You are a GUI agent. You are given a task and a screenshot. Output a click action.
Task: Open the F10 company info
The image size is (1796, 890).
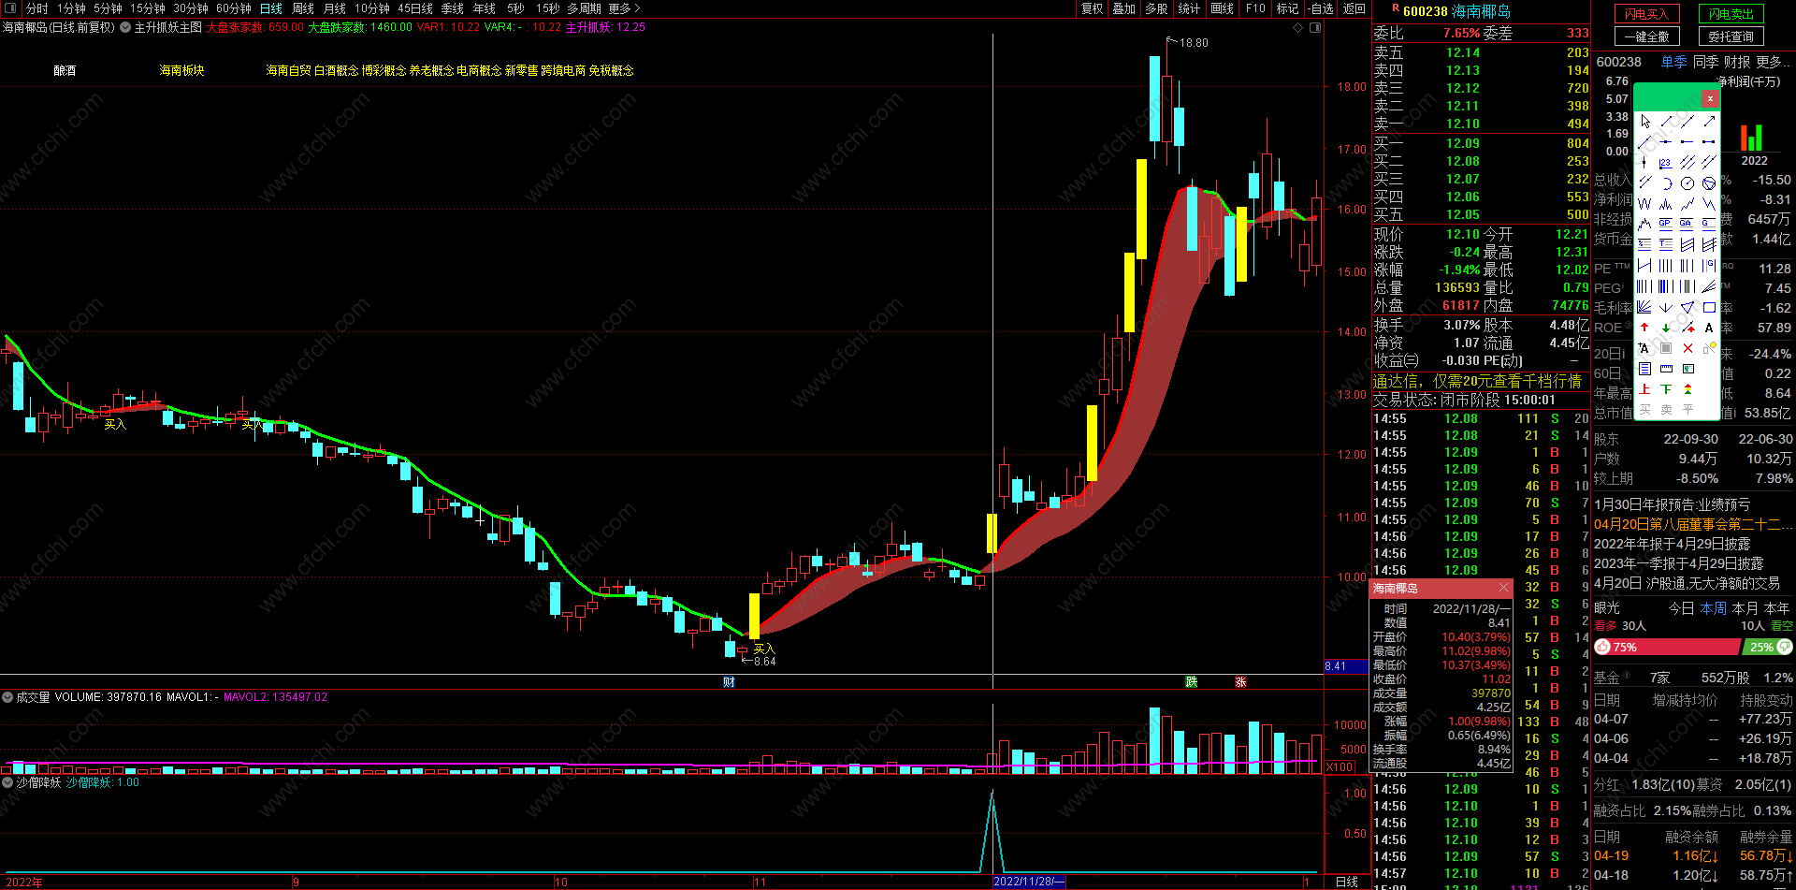(1255, 8)
